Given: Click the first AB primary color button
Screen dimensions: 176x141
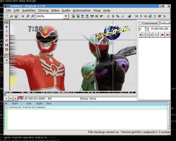Looking at the screenshot, I should pyautogui.click(x=162, y=35).
